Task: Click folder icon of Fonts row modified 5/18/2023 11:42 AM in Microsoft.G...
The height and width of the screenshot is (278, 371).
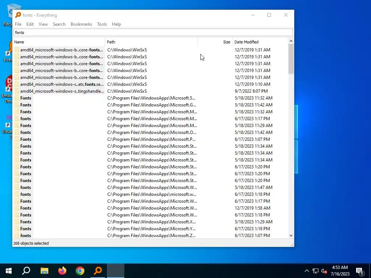Action: 17,105
